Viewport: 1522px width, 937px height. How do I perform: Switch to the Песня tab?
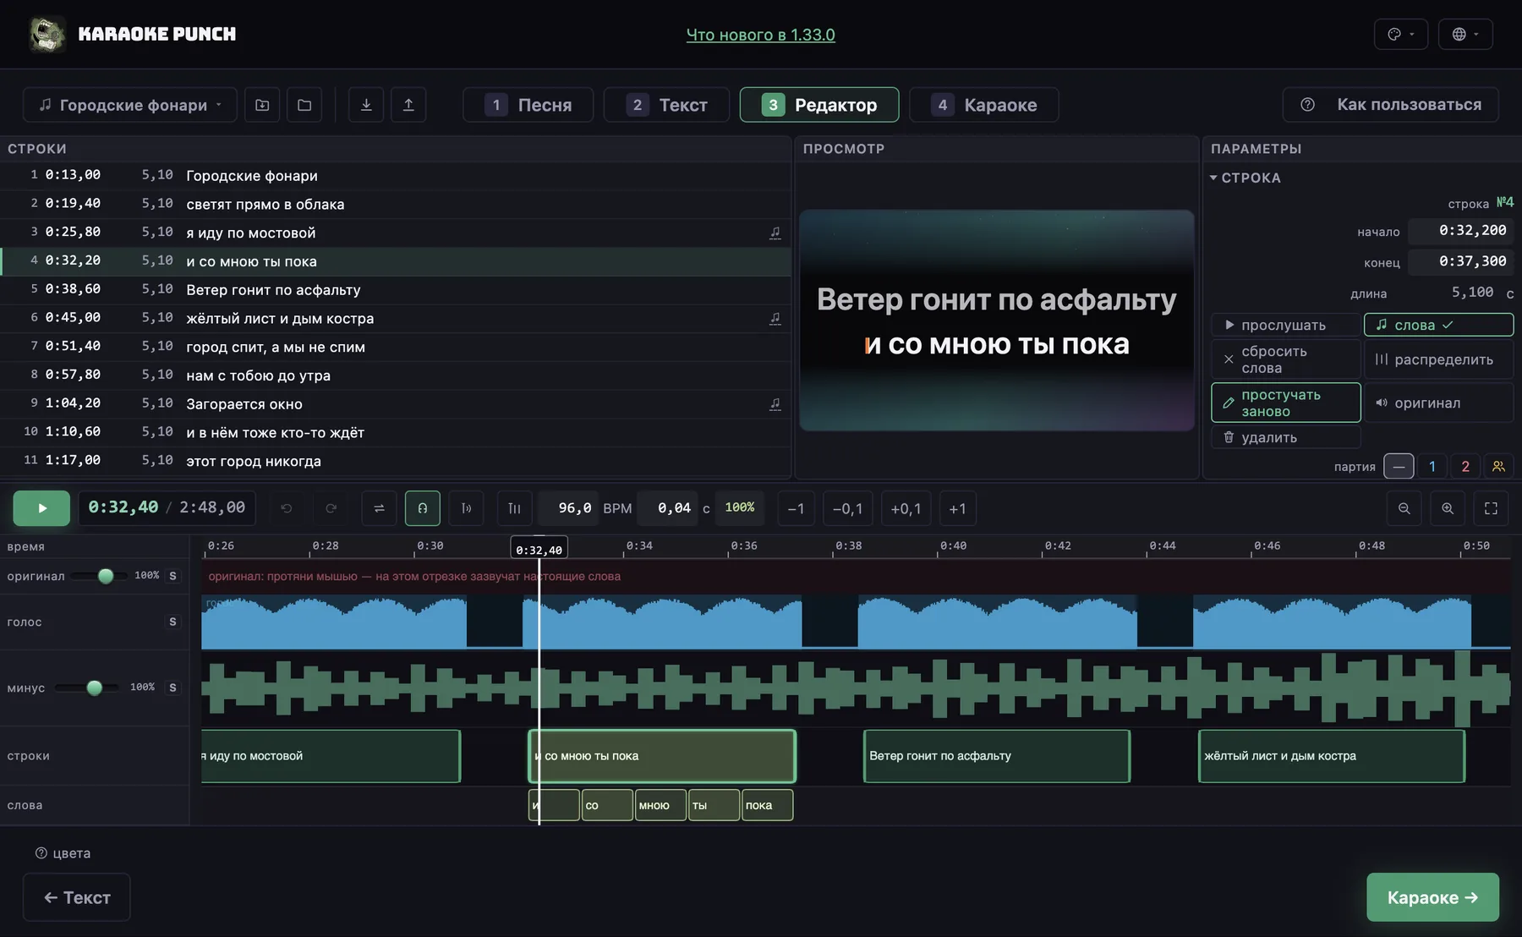(x=528, y=105)
